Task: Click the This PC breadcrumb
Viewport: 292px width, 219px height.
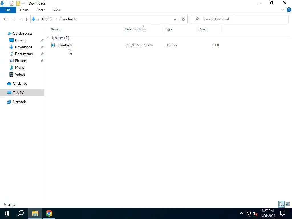Action: (x=47, y=19)
